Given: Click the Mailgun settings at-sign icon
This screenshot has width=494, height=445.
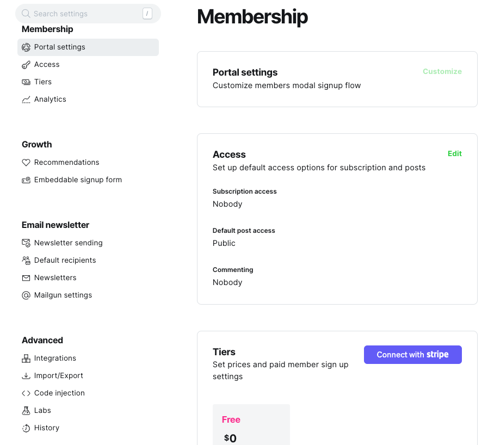Looking at the screenshot, I should coord(26,295).
